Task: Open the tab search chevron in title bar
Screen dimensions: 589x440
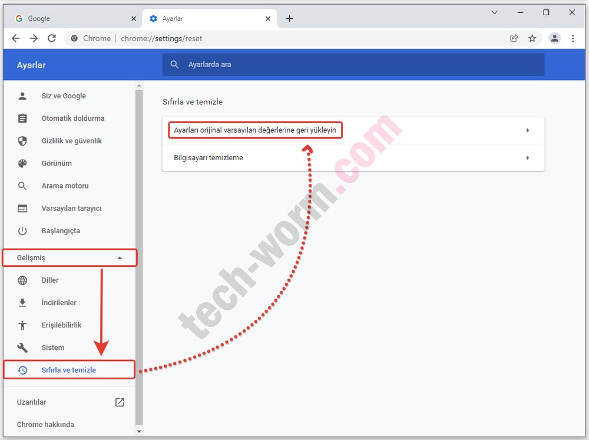Action: tap(494, 12)
